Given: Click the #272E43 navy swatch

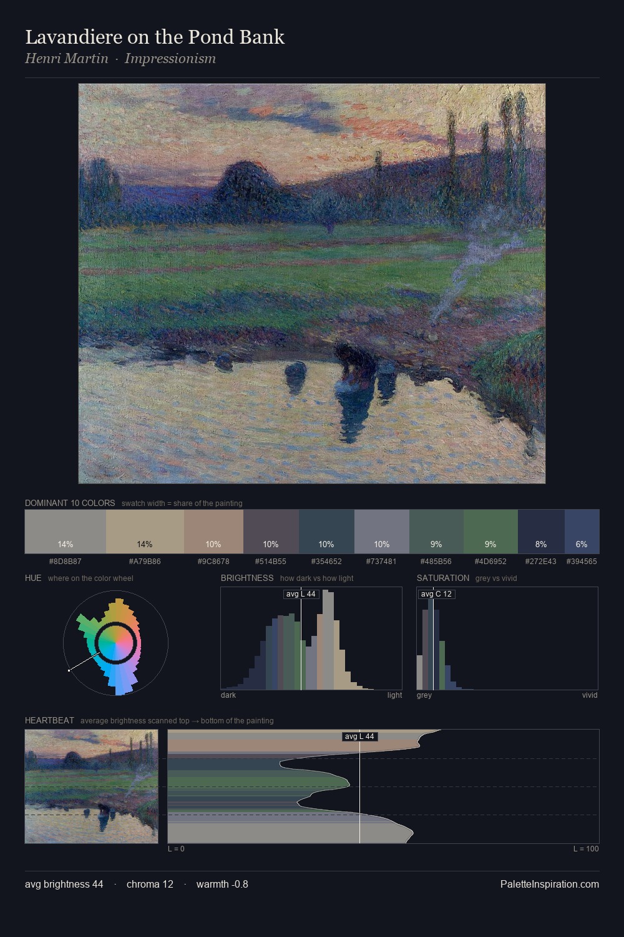Looking at the screenshot, I should coord(541,532).
